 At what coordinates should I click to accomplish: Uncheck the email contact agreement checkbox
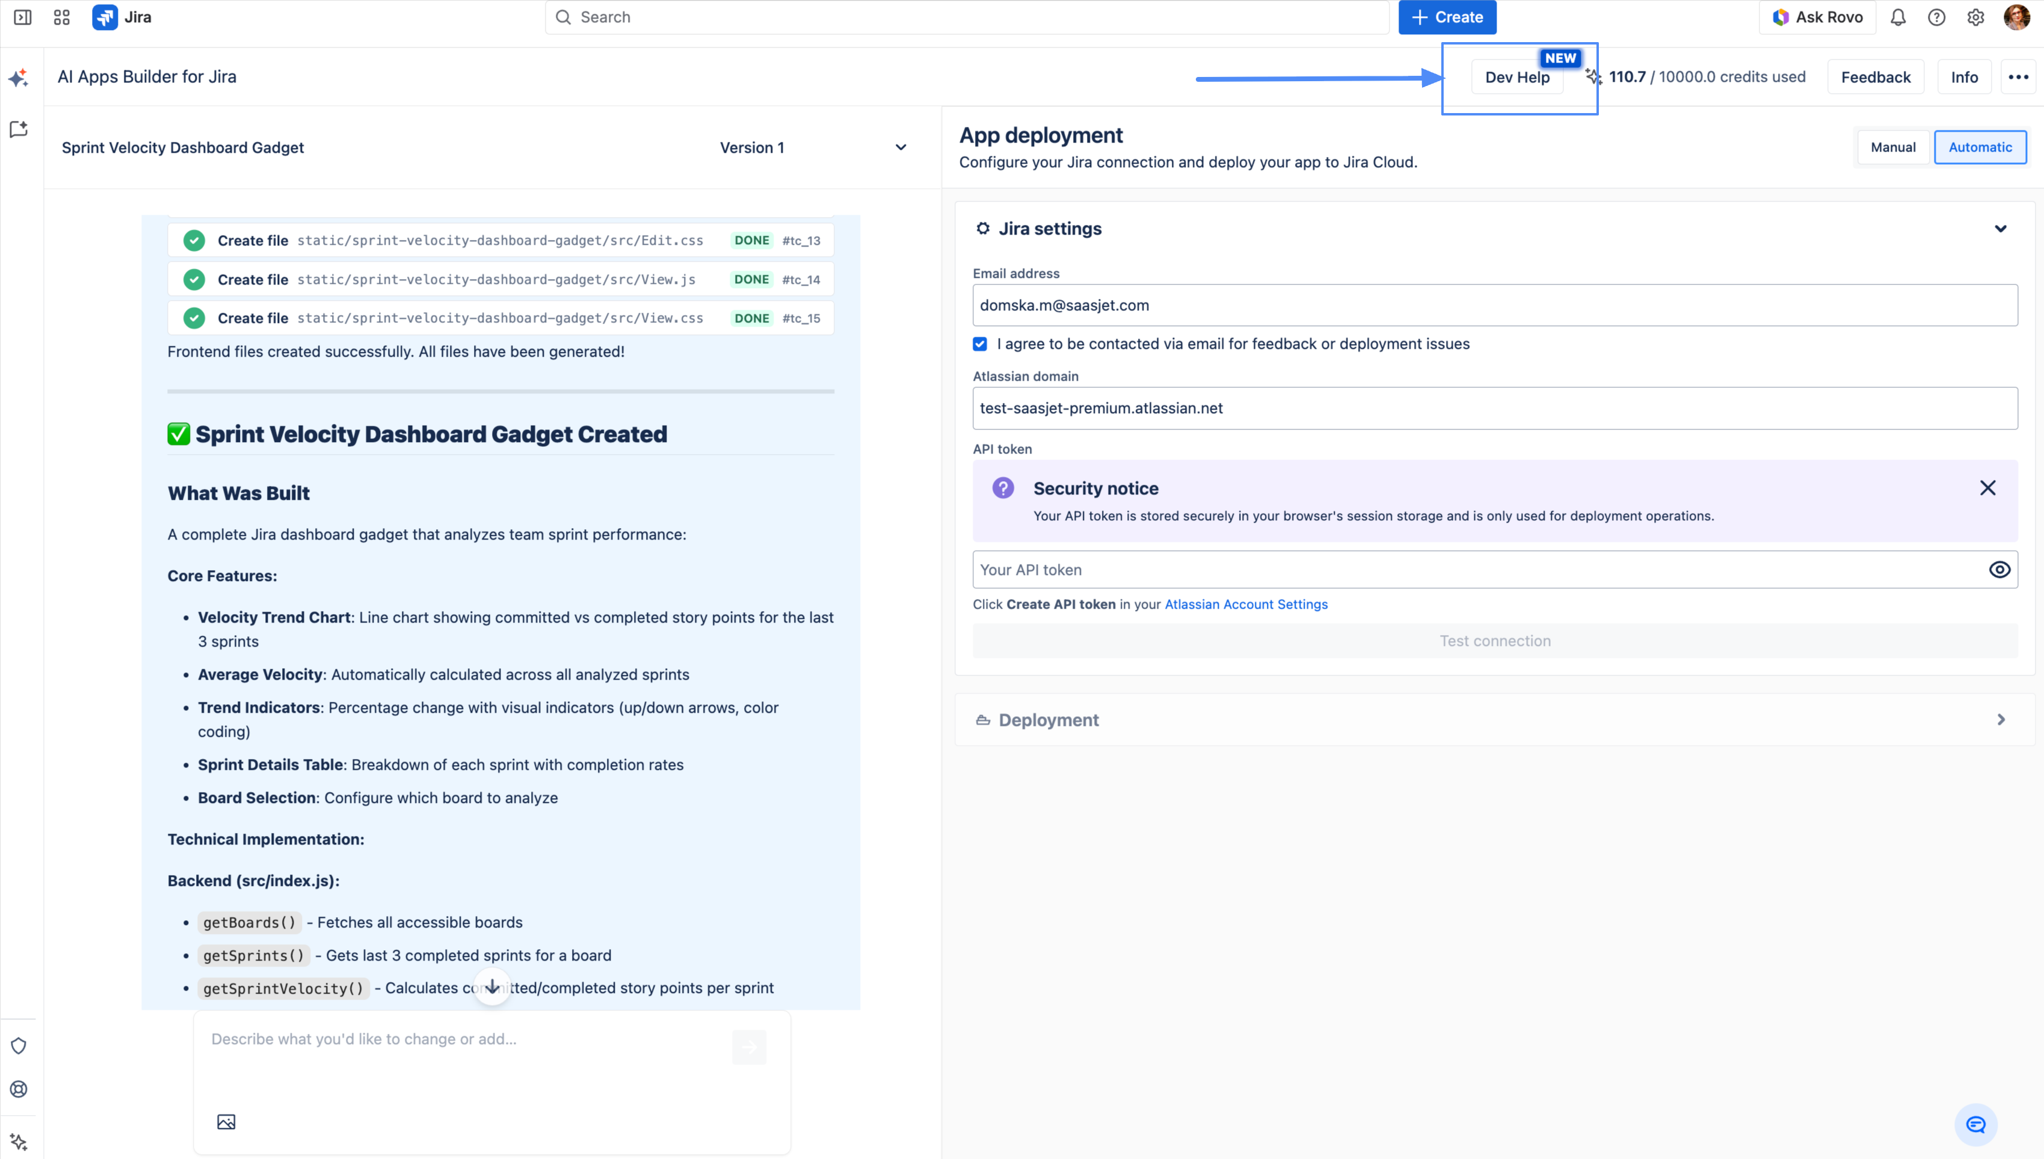[980, 344]
